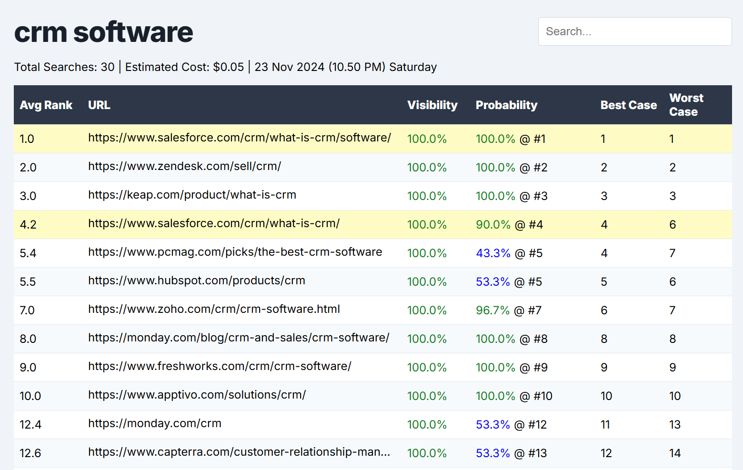This screenshot has width=743, height=470.
Task: Click probability '96.7% @ #7'
Action: pos(509,310)
